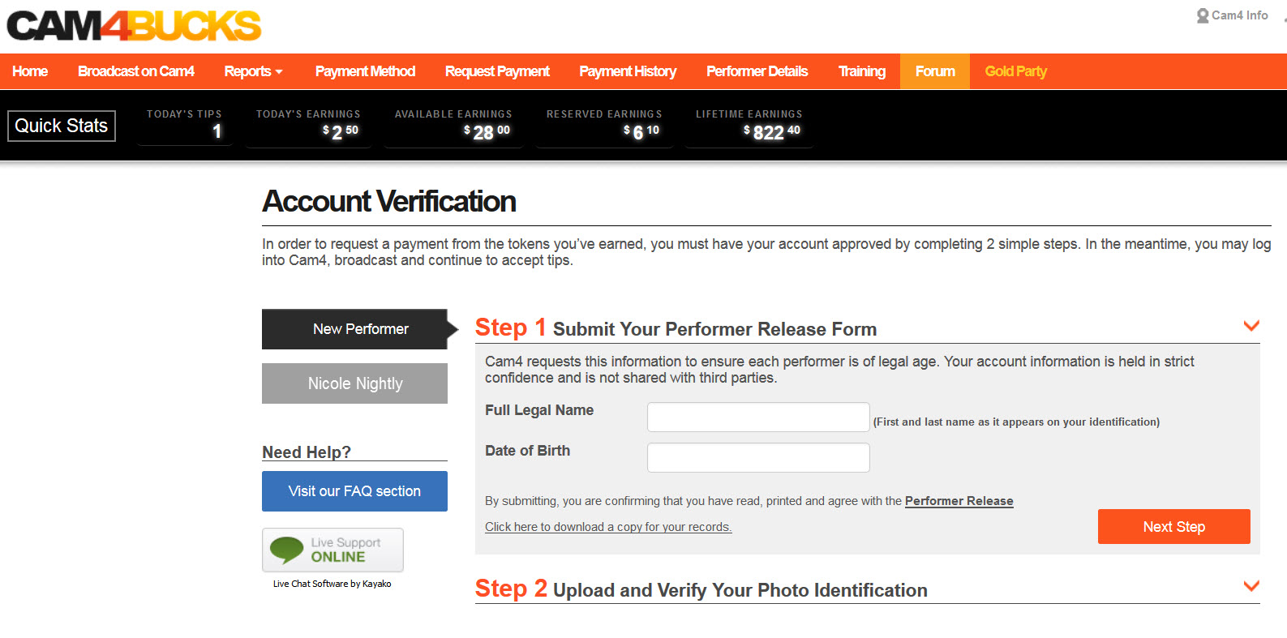Open the Reports dropdown menu
Viewport: 1287px width, 638px height.
(x=253, y=71)
